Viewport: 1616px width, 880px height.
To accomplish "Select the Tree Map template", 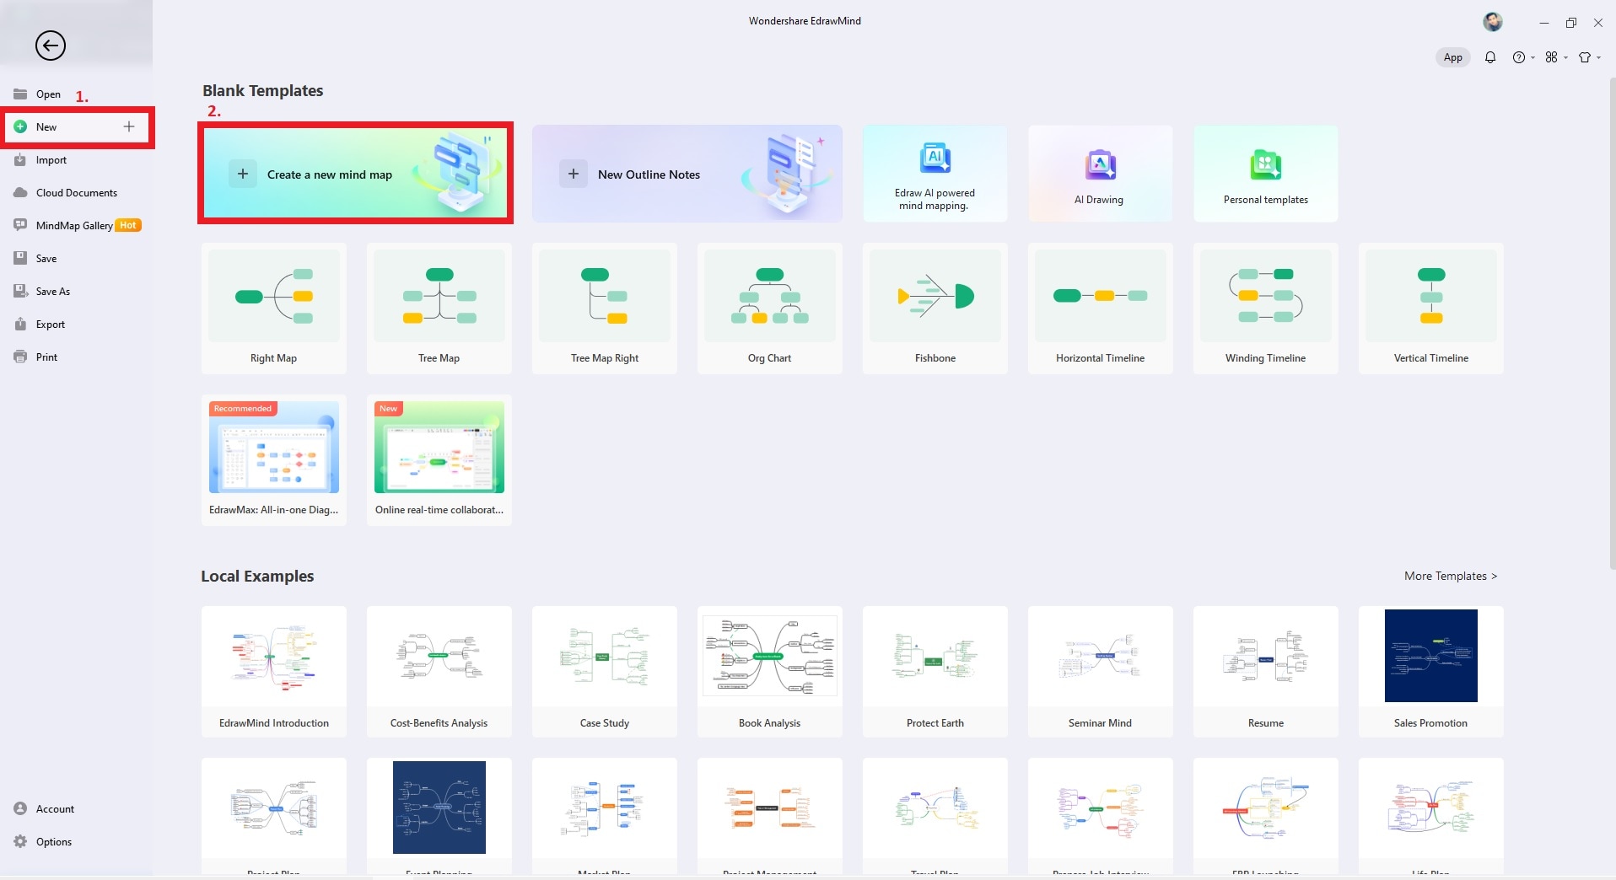I will [439, 309].
